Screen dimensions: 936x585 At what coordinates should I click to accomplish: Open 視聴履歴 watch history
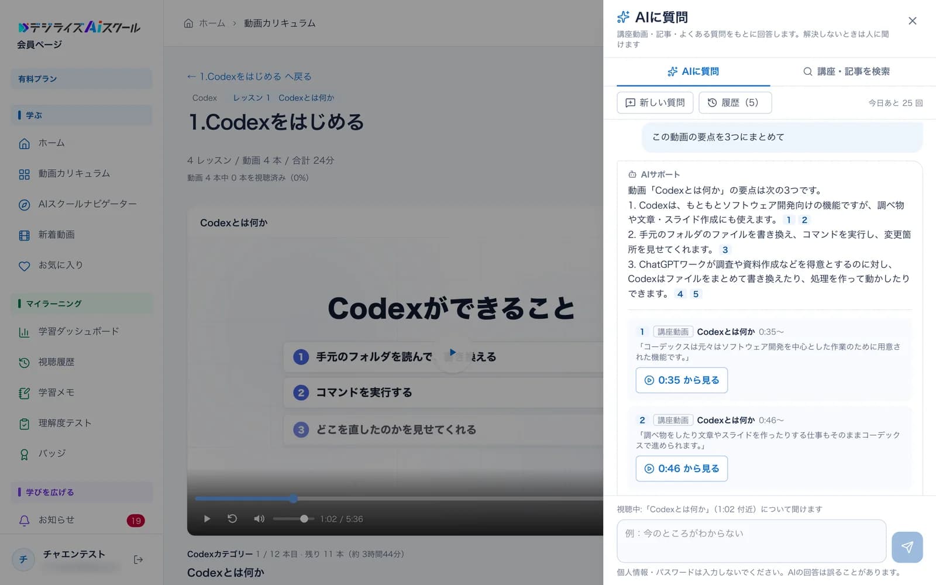click(x=81, y=362)
